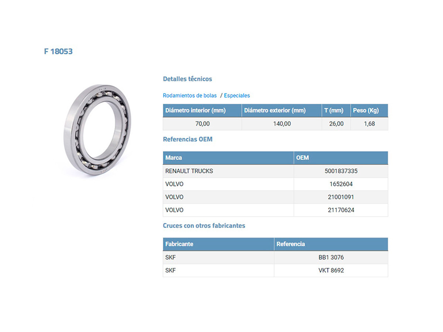Click the Cruces con otros fabricantes heading
The height and width of the screenshot is (332, 443).
[x=204, y=225]
